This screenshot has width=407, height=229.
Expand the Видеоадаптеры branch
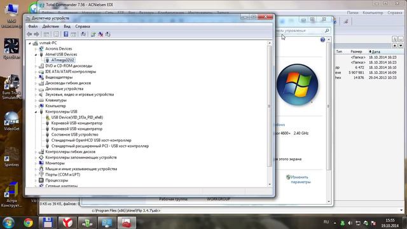coord(36,78)
